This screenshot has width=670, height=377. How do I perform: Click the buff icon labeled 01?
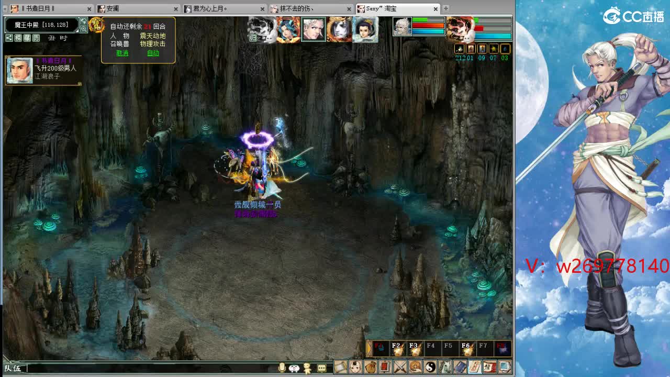click(471, 49)
